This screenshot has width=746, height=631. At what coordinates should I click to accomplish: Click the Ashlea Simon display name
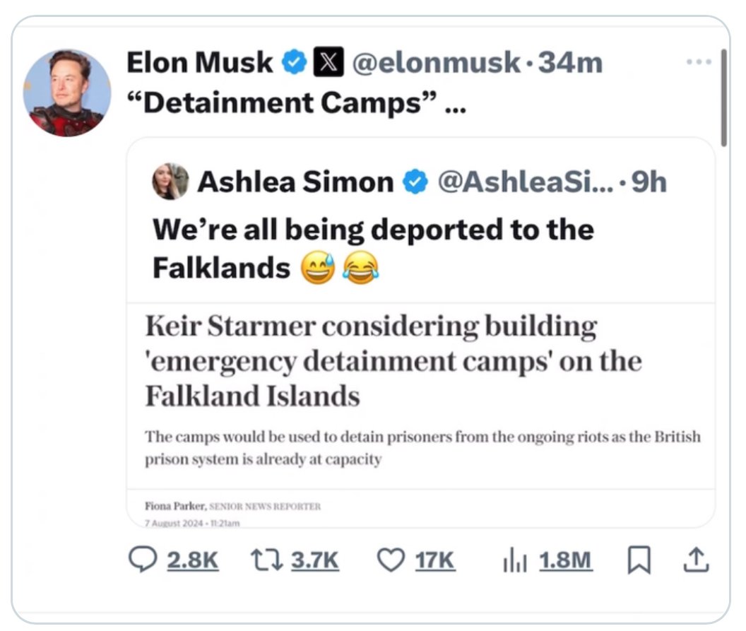pos(295,182)
